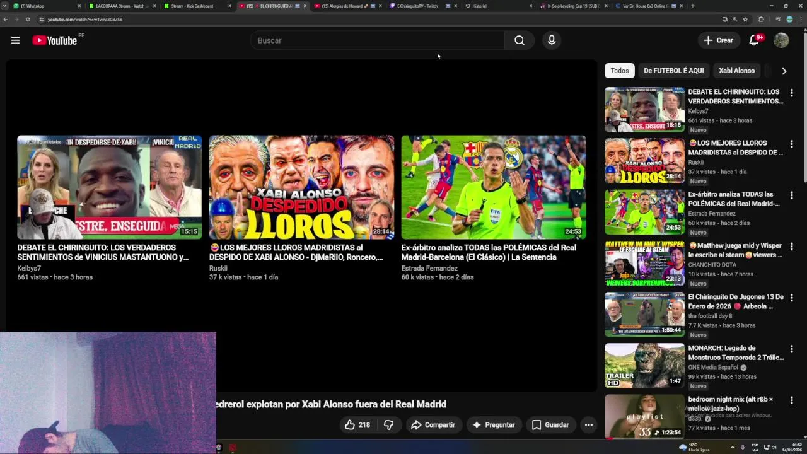Click into the Buscar search field
807x454 pixels.
point(377,40)
